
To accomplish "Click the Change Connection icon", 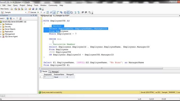I will click(2, 12).
